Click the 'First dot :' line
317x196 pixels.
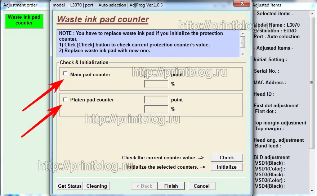pyautogui.click(x=265, y=111)
